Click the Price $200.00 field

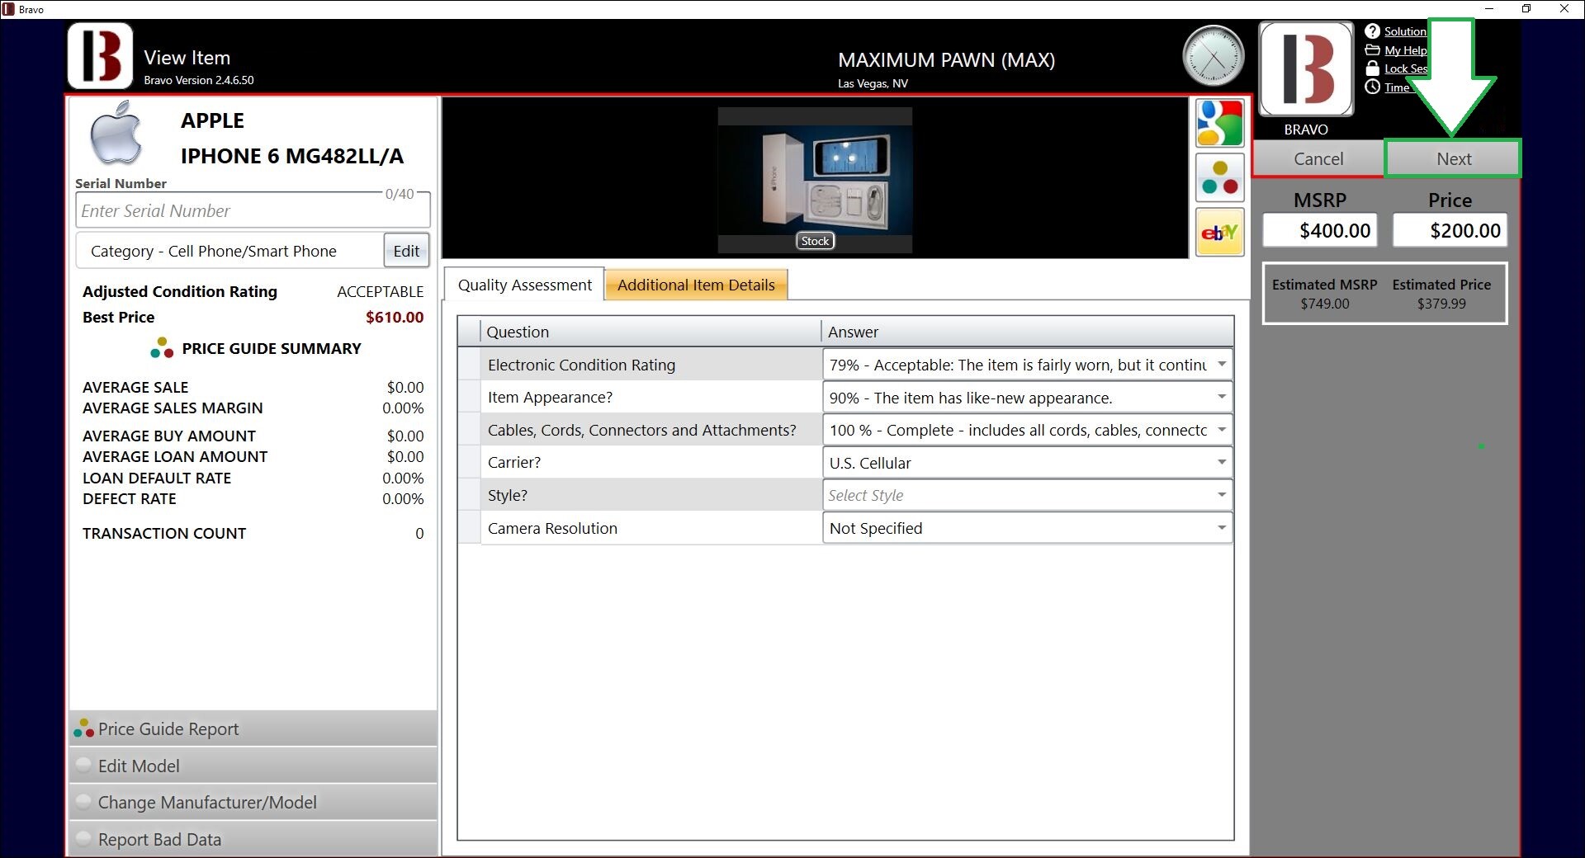click(1450, 230)
